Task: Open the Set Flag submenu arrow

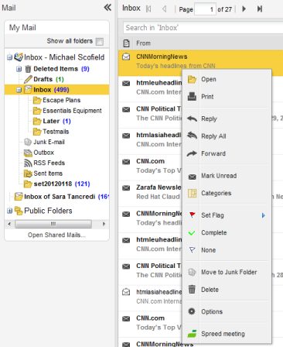Action: coord(263,215)
